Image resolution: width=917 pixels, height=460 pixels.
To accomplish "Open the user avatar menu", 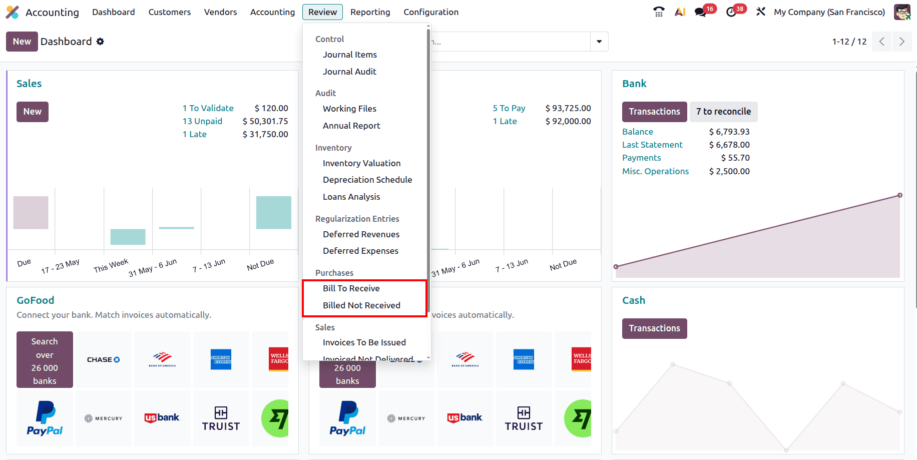I will (902, 12).
